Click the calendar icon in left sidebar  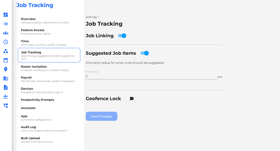(6, 60)
